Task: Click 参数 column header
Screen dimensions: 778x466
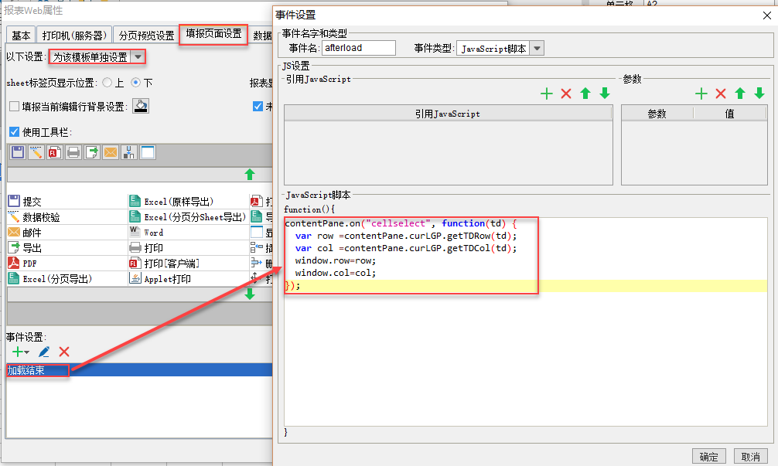Action: tap(657, 114)
